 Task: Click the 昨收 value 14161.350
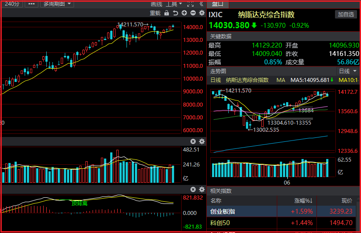pyautogui.click(x=344, y=54)
